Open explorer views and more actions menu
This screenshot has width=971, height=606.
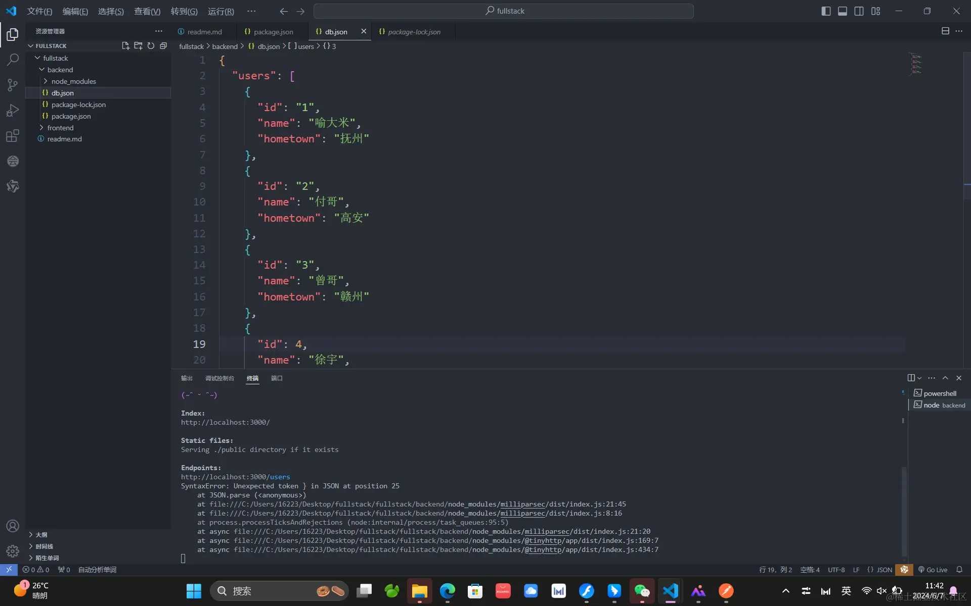pos(159,31)
